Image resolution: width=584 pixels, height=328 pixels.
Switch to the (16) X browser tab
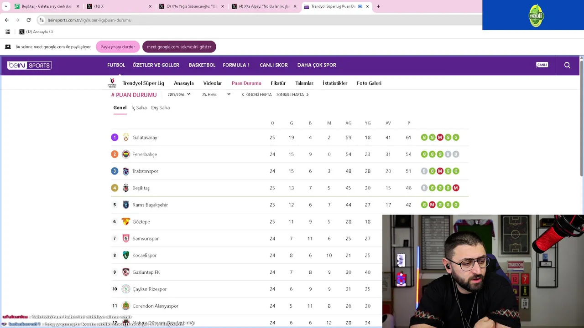pos(119,6)
